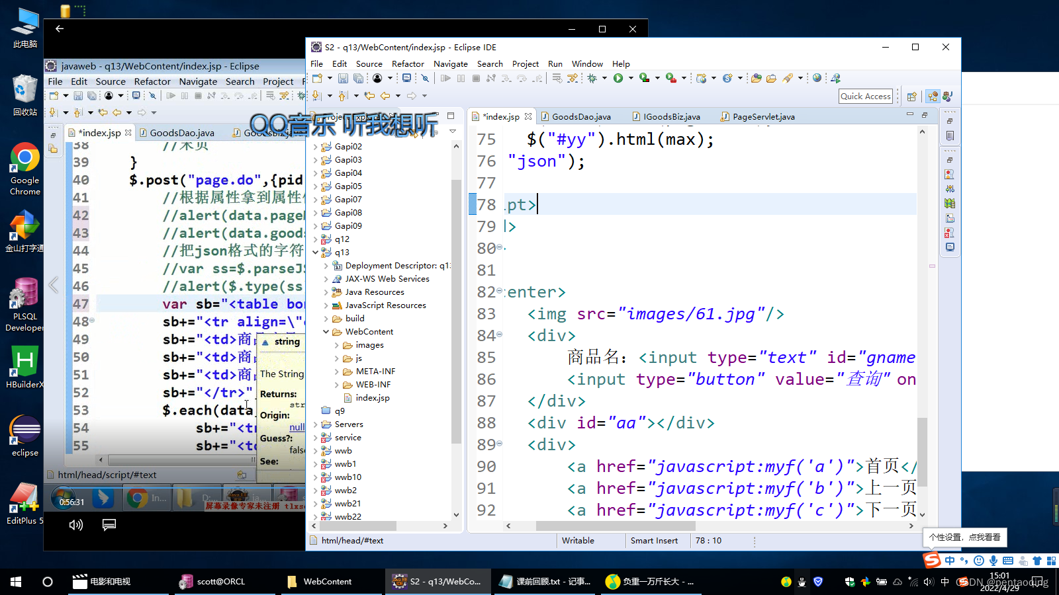Expand the images folder node
The image size is (1059, 595).
336,345
